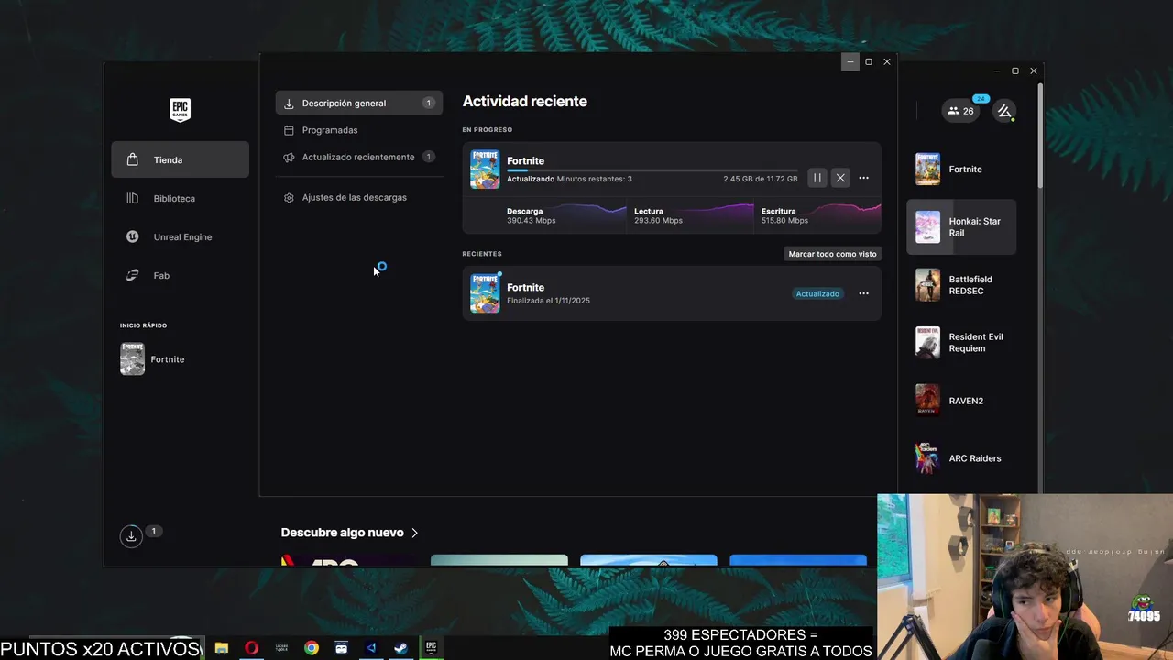Click the Unreal Engine logo icon

coord(133,236)
